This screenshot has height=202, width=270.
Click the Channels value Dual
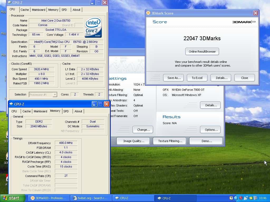pyautogui.click(x=93, y=122)
